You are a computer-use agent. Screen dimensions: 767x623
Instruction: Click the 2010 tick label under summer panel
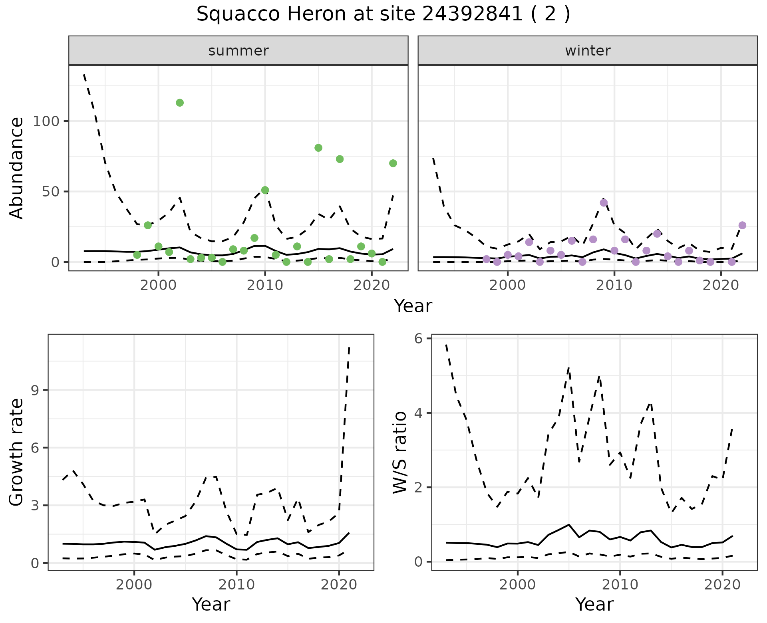[265, 285]
